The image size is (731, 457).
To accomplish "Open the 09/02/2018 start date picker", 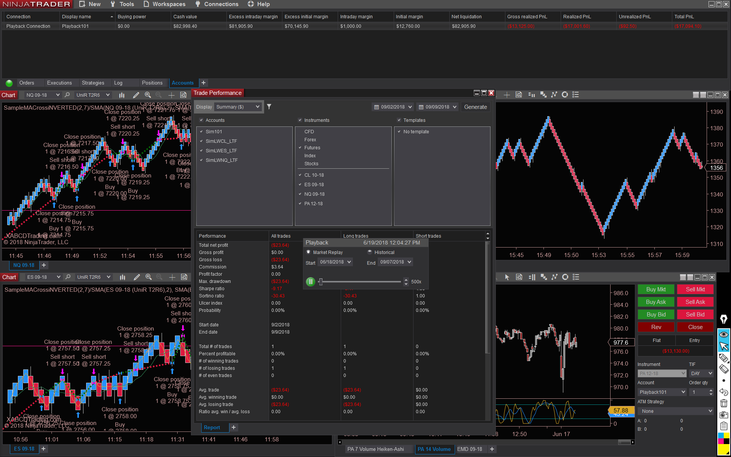I will [x=393, y=107].
